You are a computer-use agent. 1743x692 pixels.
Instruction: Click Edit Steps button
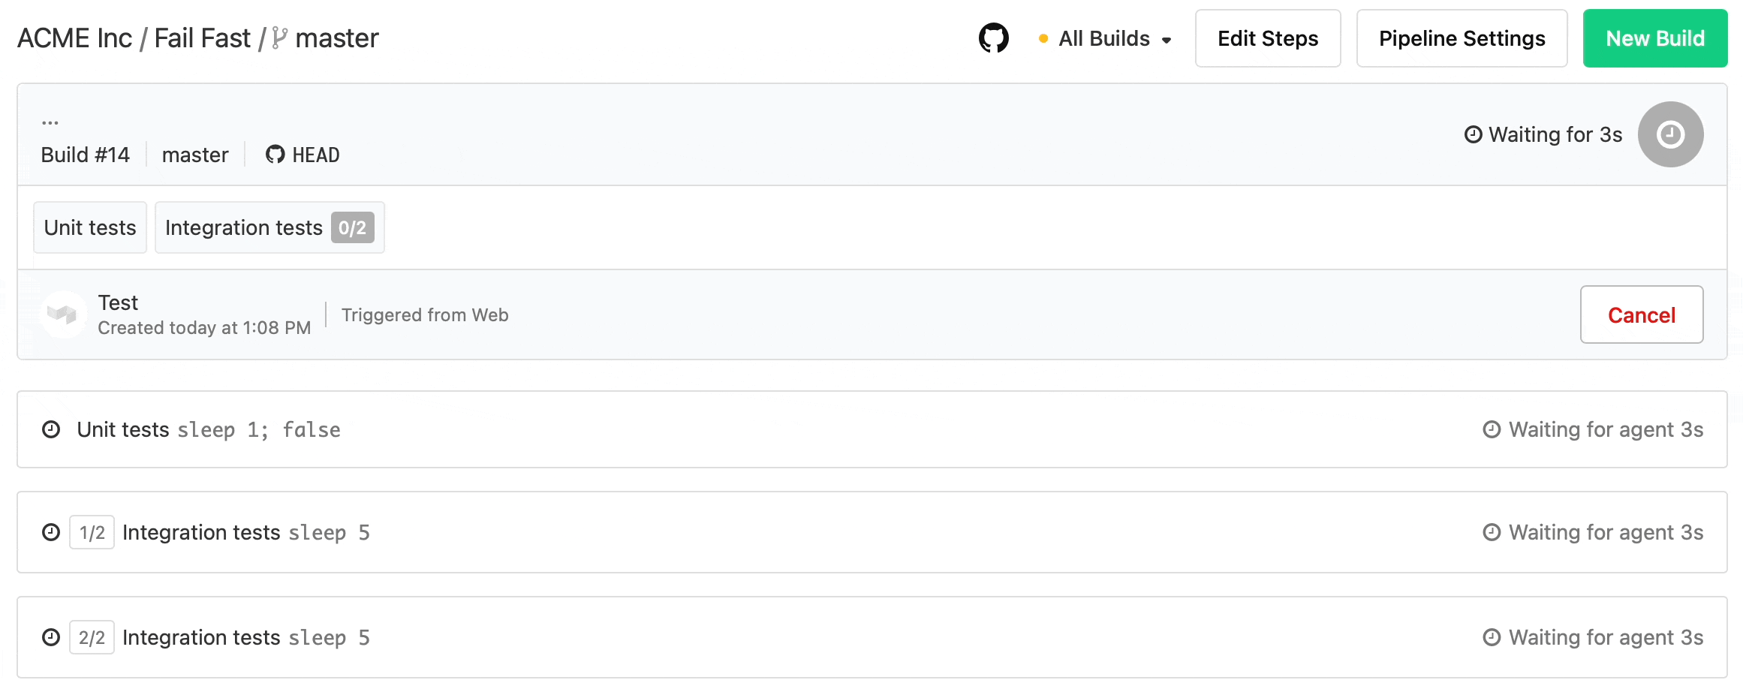click(x=1267, y=38)
